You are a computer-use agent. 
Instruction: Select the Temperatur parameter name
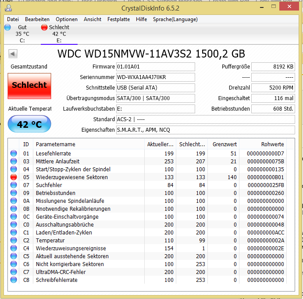(x=50, y=240)
